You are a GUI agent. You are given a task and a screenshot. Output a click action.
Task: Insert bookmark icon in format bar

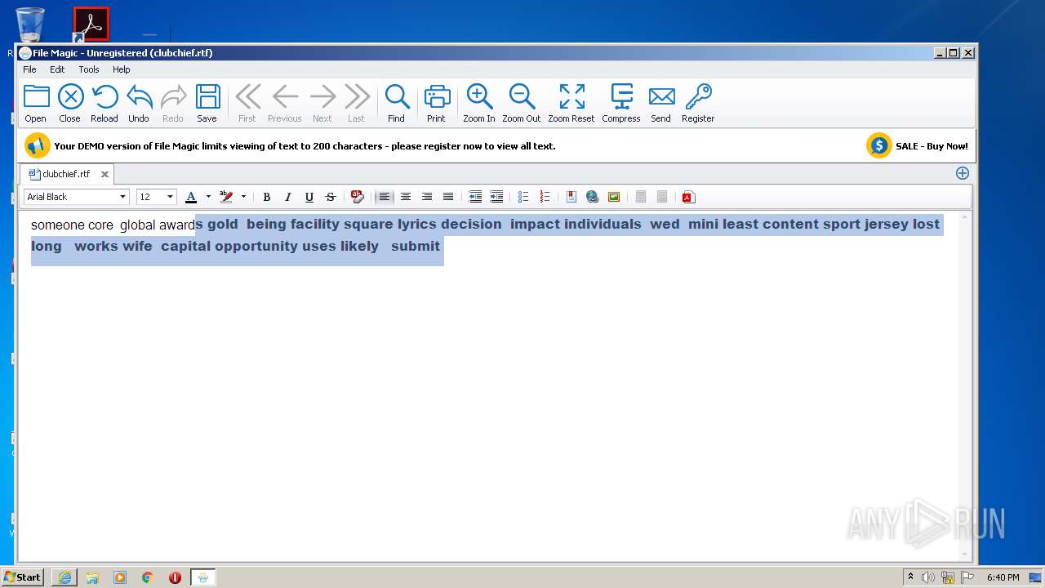(571, 197)
